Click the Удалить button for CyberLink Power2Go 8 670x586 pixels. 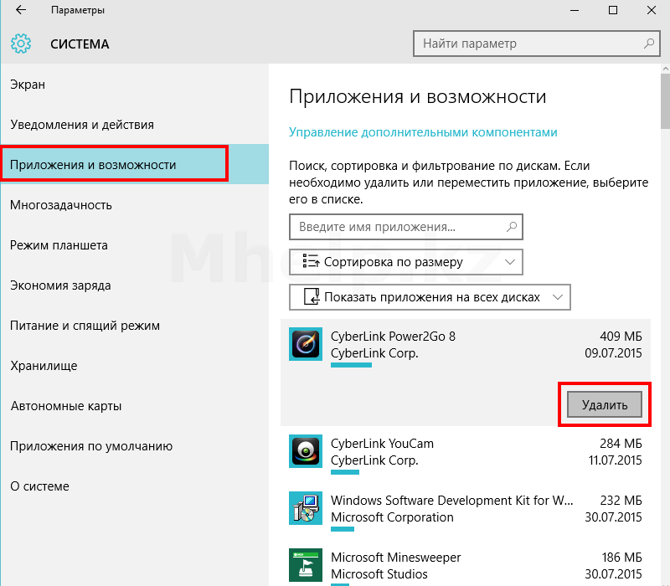tap(604, 404)
